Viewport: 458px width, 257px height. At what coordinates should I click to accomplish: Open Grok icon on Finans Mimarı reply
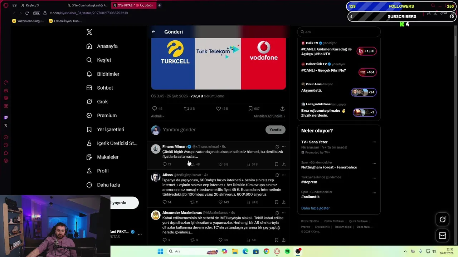[277, 146]
